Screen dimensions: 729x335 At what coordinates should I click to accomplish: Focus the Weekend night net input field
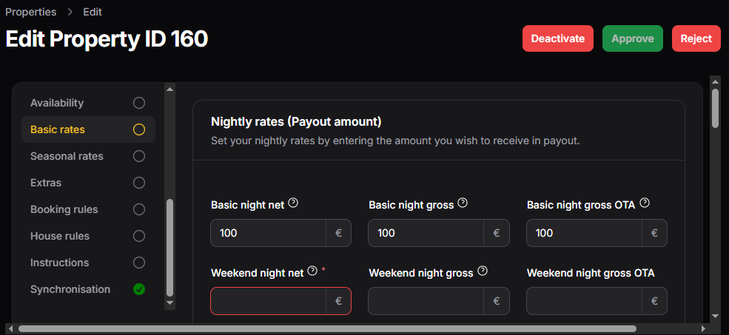point(268,301)
